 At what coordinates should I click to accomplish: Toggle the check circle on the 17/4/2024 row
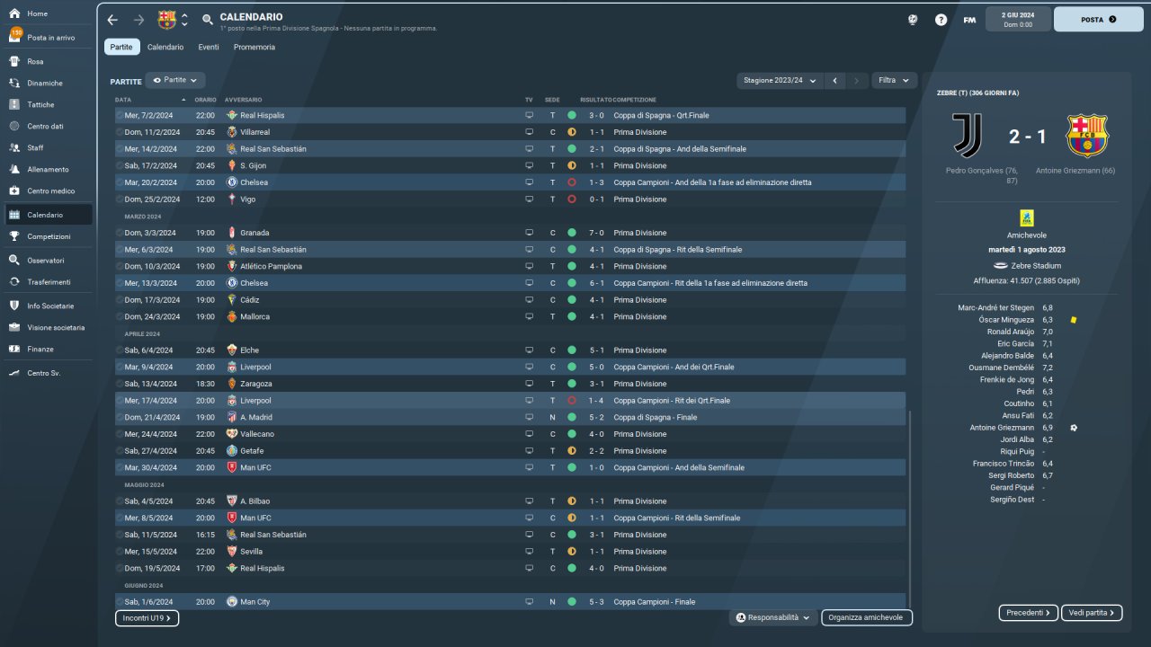point(120,401)
